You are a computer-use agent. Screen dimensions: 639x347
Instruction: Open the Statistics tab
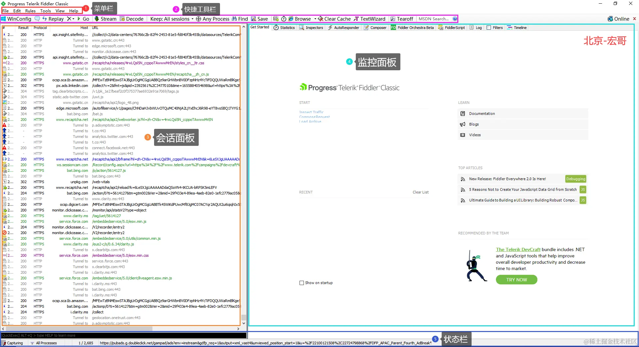pyautogui.click(x=284, y=28)
